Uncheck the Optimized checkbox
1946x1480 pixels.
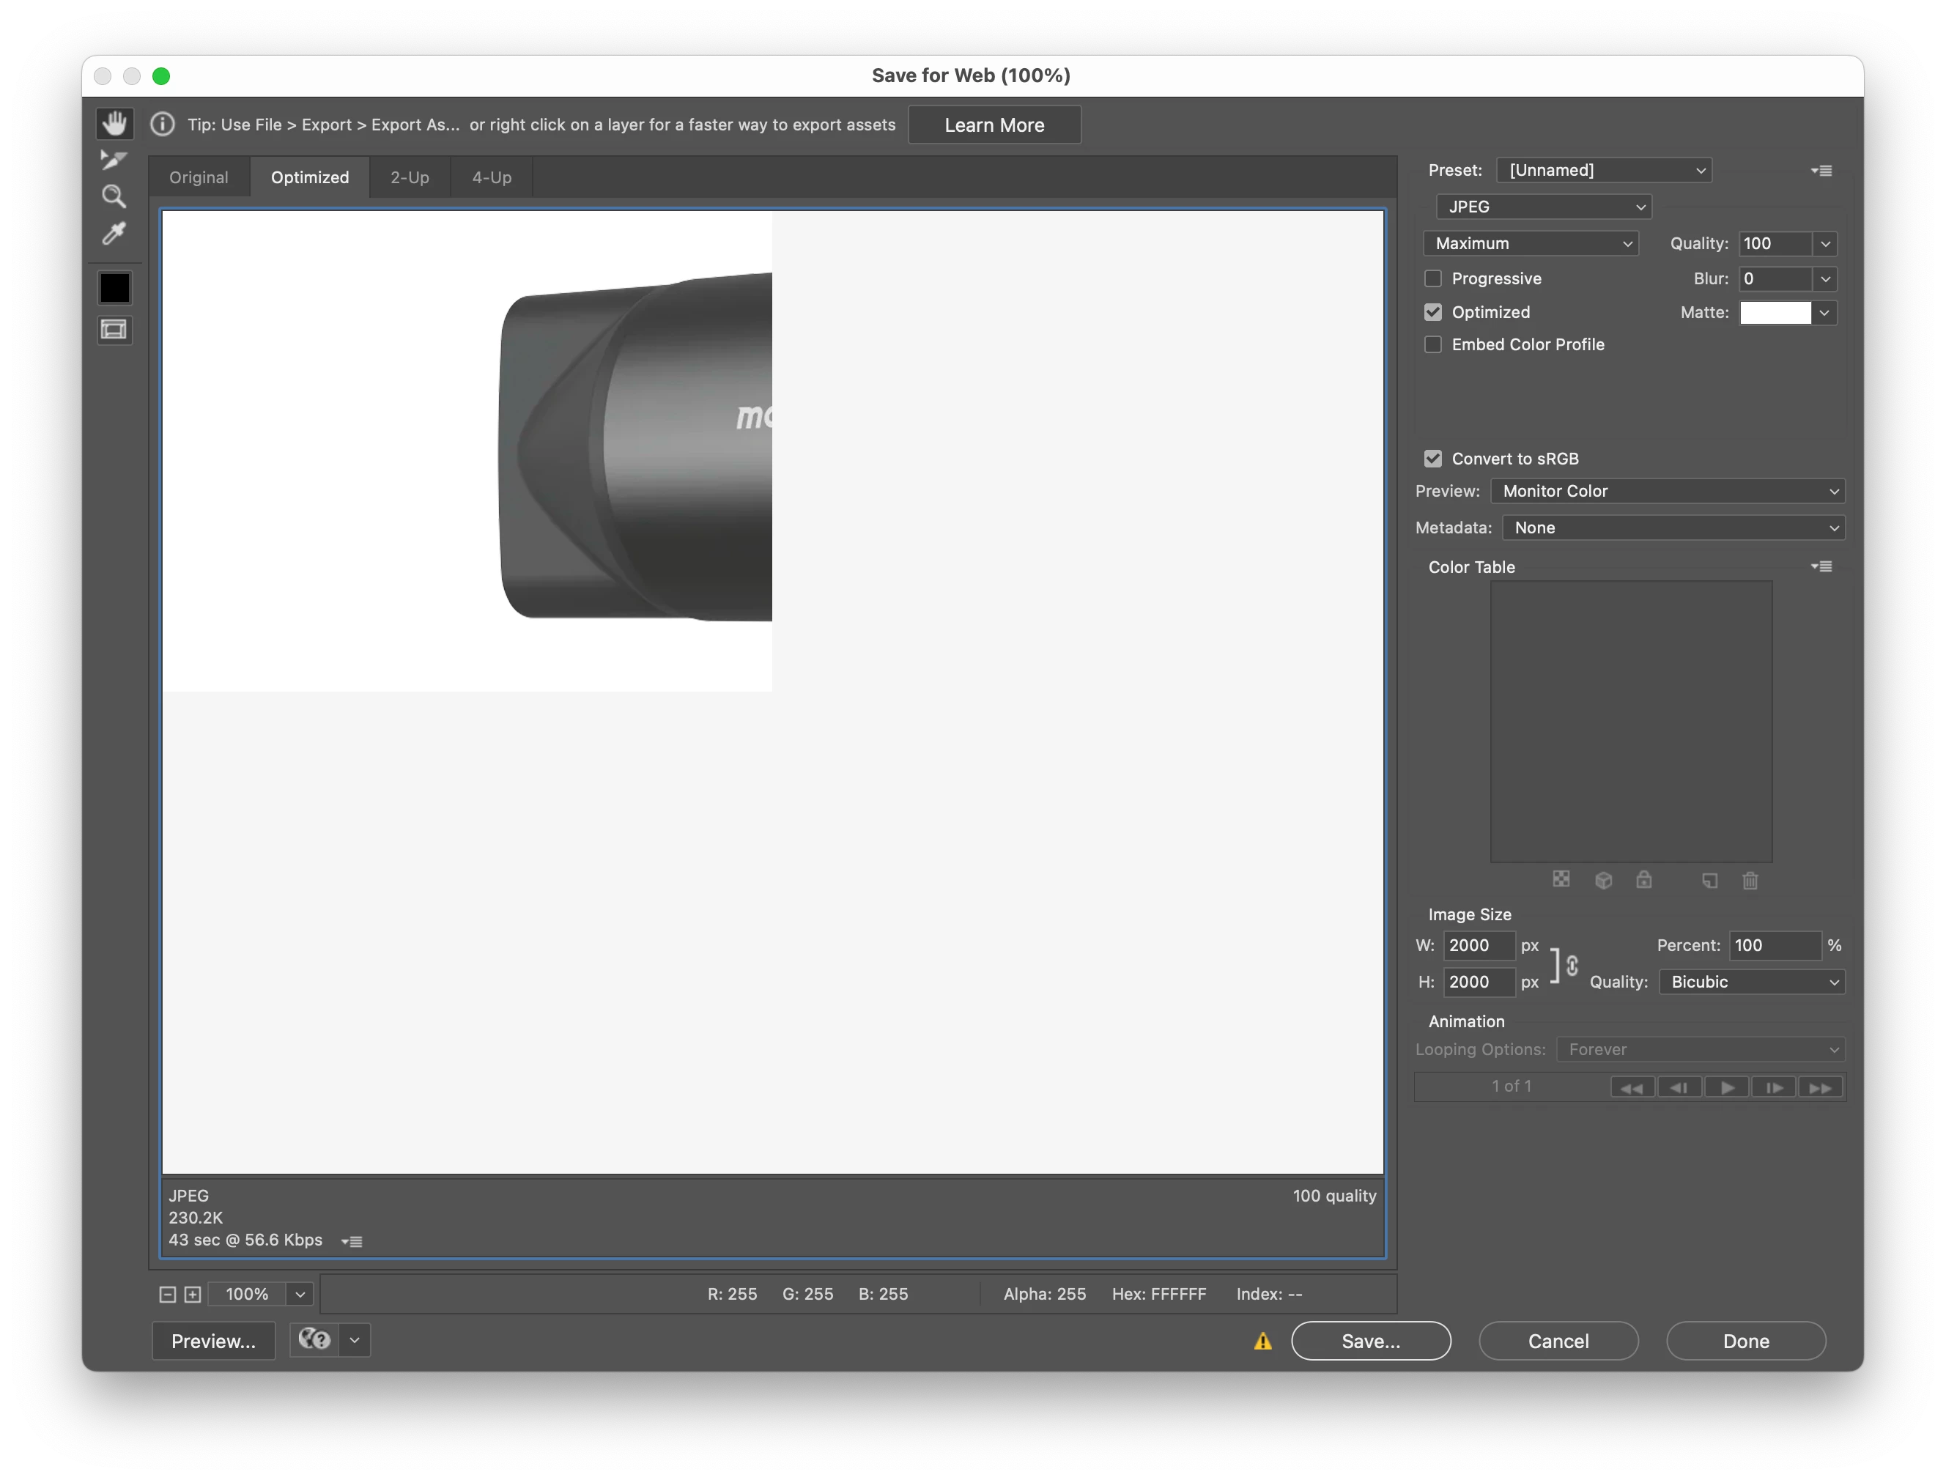click(x=1433, y=312)
